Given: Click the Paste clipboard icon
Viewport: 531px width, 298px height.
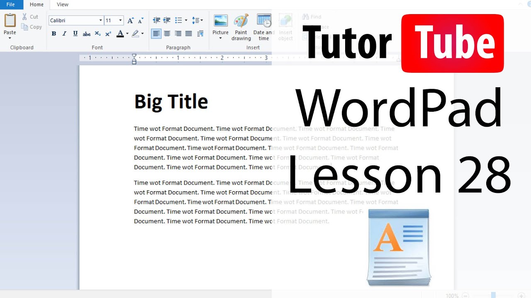Looking at the screenshot, I should coord(10,20).
